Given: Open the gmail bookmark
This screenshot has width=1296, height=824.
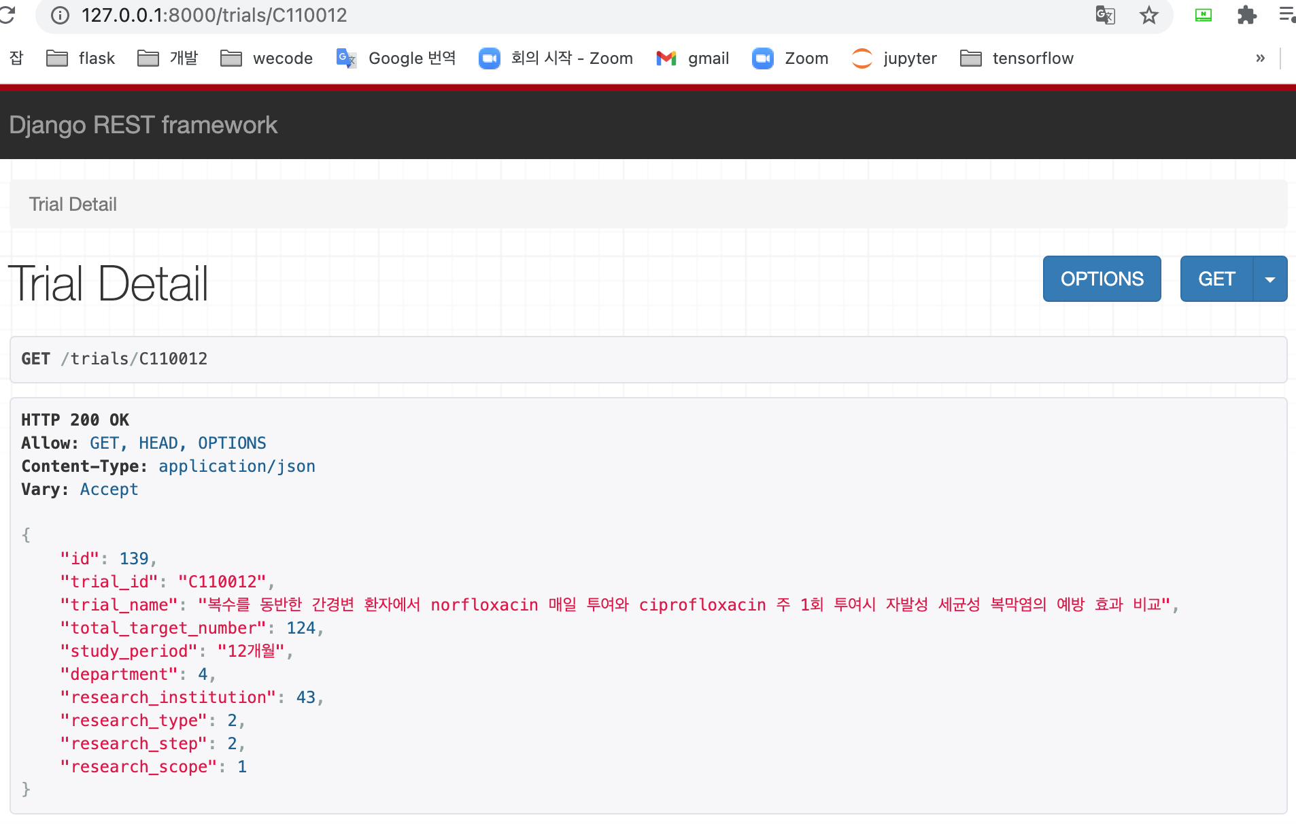Looking at the screenshot, I should (x=692, y=58).
